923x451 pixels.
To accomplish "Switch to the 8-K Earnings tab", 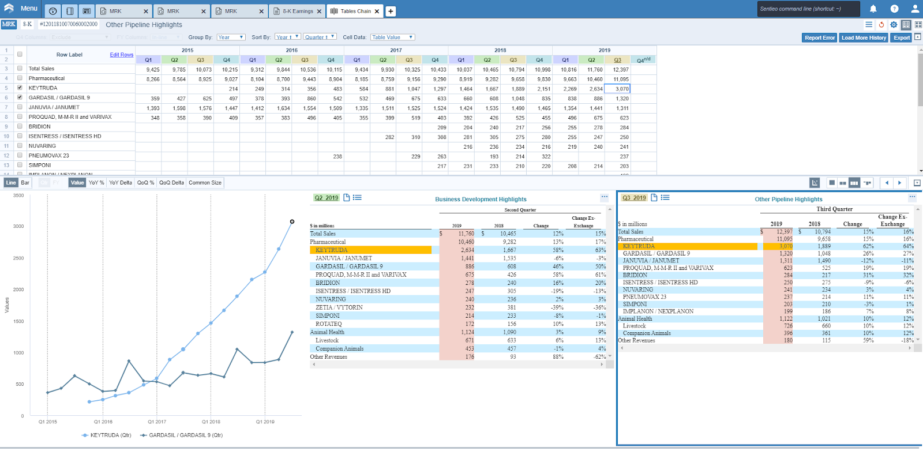I will pyautogui.click(x=297, y=11).
